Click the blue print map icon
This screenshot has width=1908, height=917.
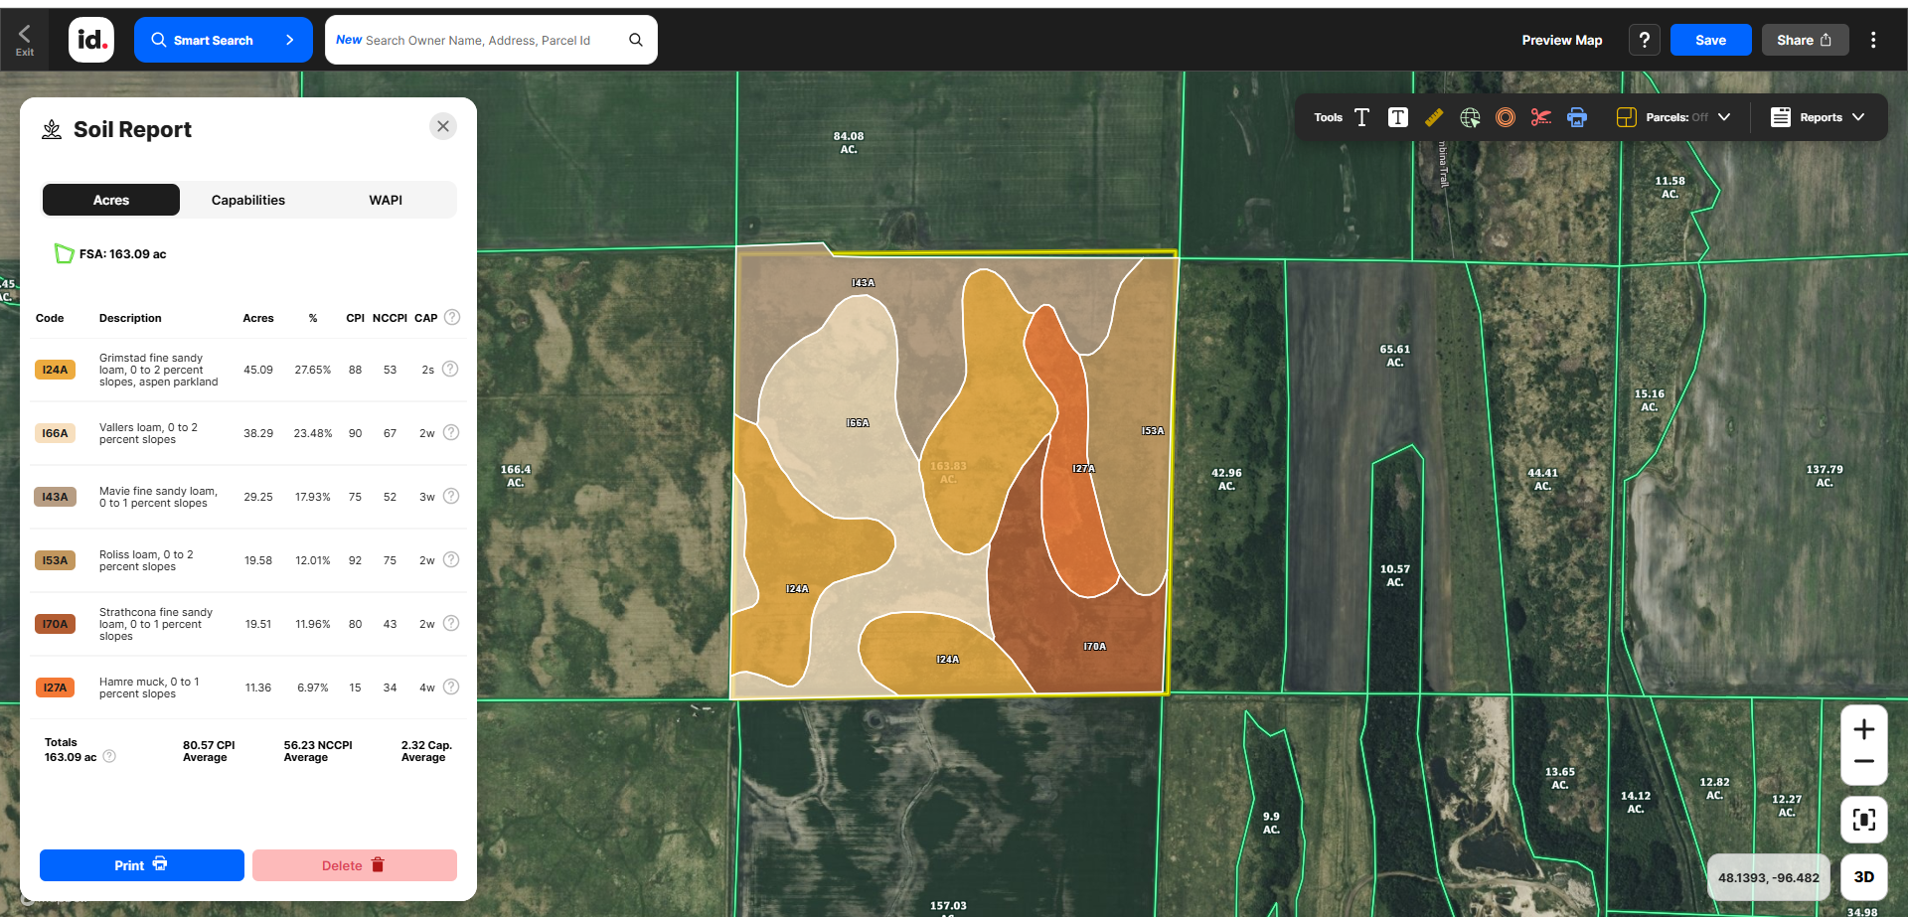1576,117
